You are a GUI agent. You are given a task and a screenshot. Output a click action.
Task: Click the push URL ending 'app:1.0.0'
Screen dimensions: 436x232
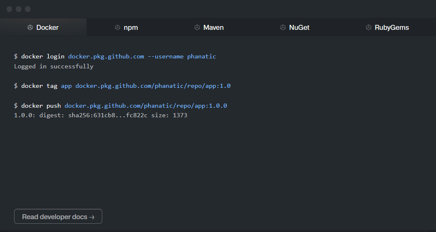click(146, 106)
